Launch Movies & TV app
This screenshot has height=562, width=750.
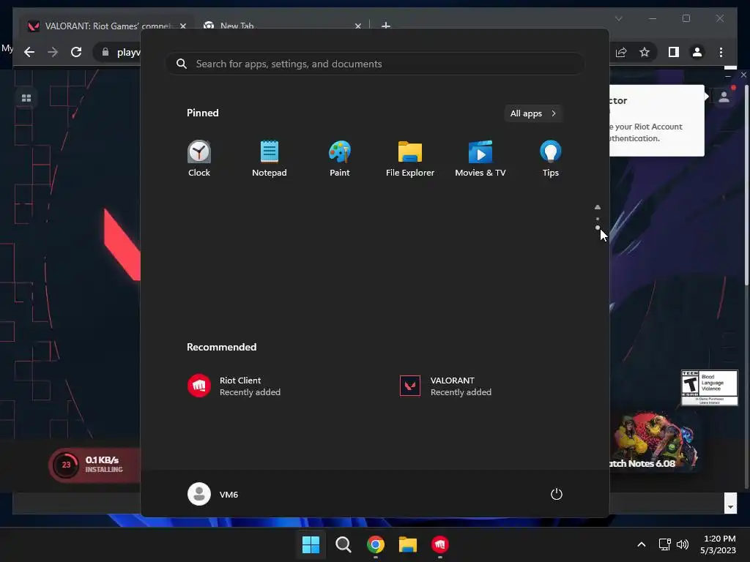[480, 159]
